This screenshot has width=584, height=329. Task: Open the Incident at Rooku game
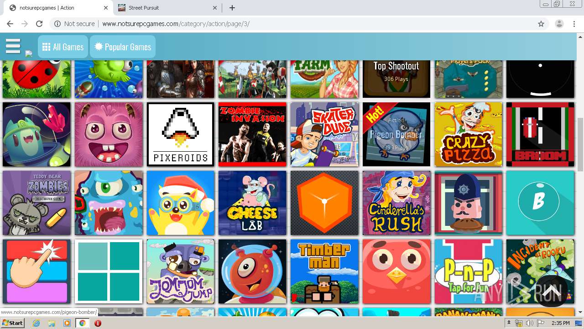tap(540, 271)
